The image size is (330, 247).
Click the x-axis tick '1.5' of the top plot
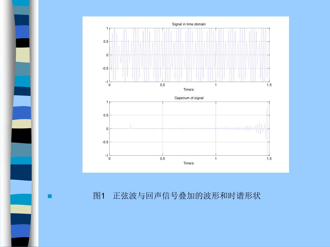[x=269, y=85]
